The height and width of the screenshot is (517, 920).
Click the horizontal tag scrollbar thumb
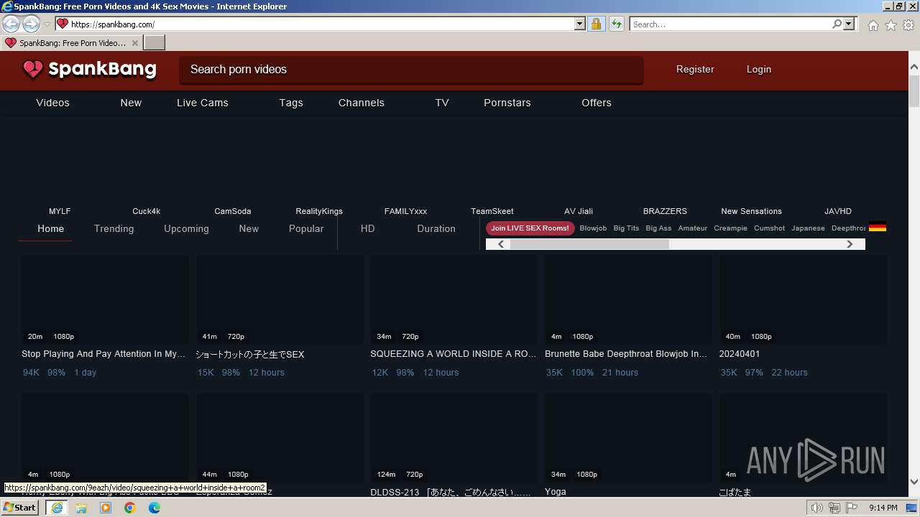pyautogui.click(x=589, y=244)
